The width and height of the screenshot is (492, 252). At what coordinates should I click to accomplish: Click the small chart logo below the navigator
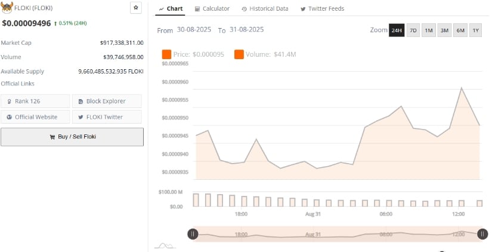point(165,245)
